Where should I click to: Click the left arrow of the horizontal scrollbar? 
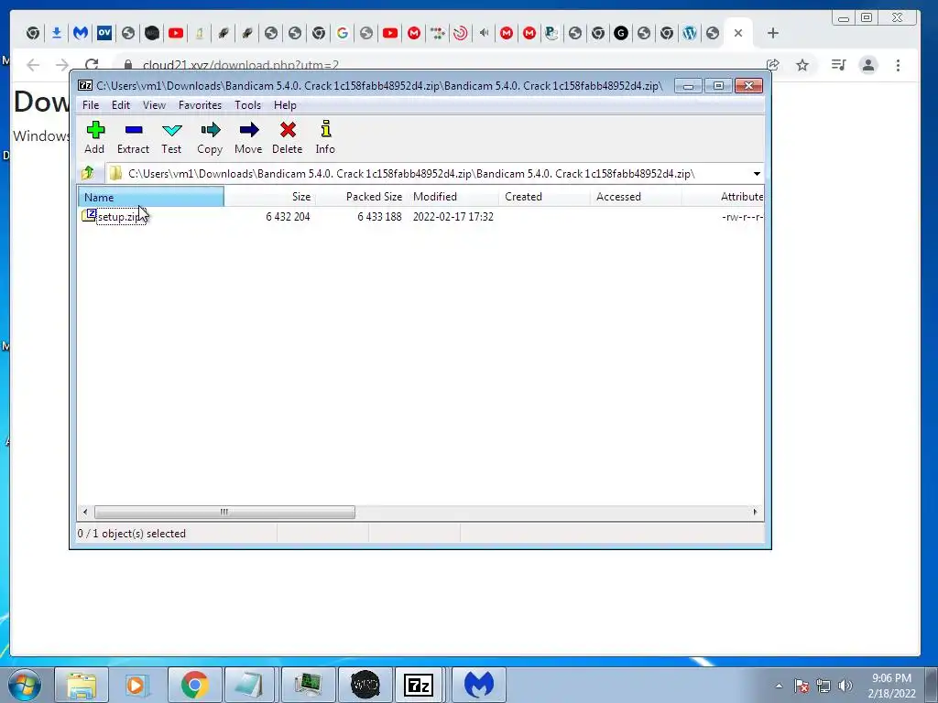coord(85,513)
